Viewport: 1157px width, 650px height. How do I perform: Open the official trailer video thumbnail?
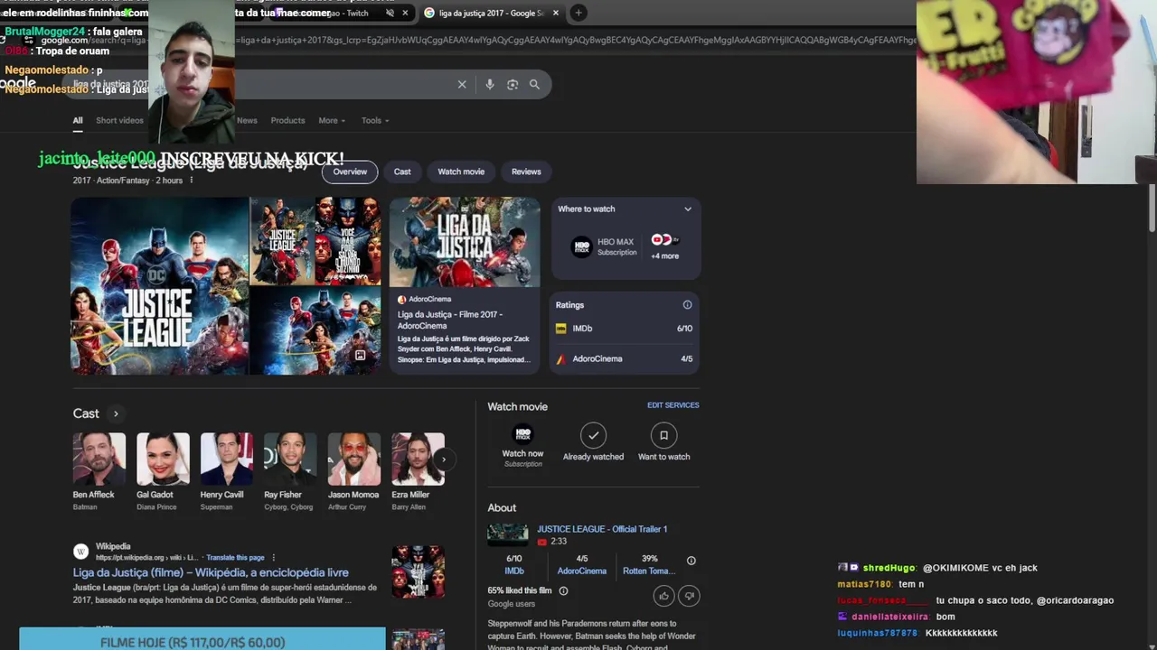coord(508,534)
